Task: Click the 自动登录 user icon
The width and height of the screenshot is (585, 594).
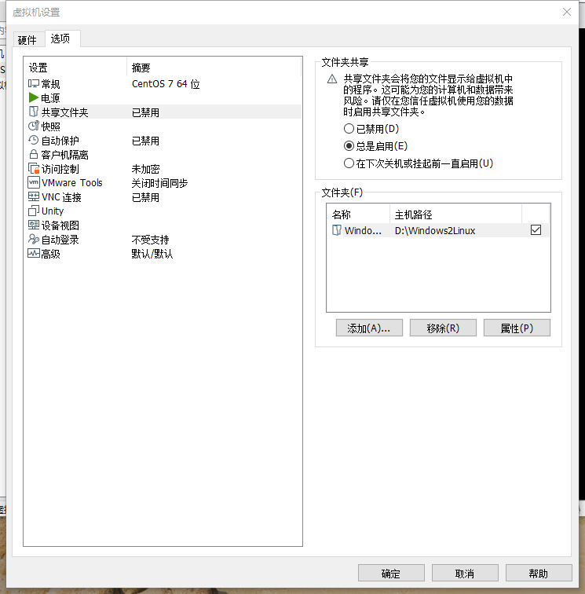Action: click(x=34, y=239)
